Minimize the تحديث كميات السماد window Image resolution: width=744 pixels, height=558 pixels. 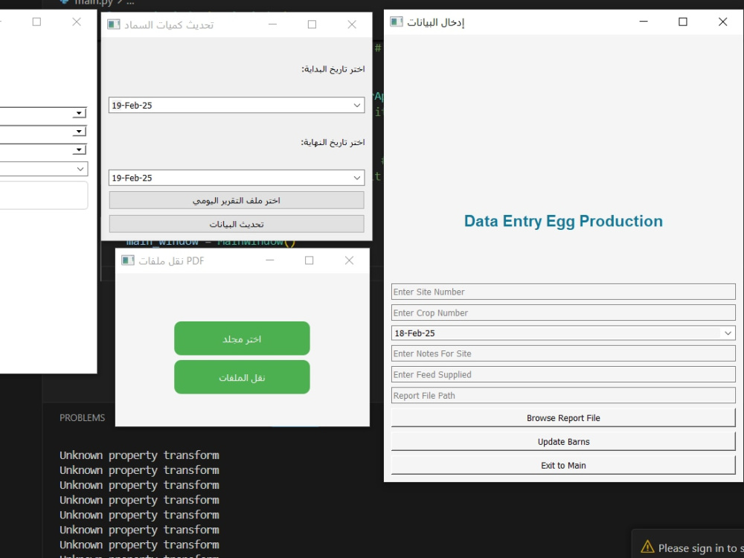272,25
